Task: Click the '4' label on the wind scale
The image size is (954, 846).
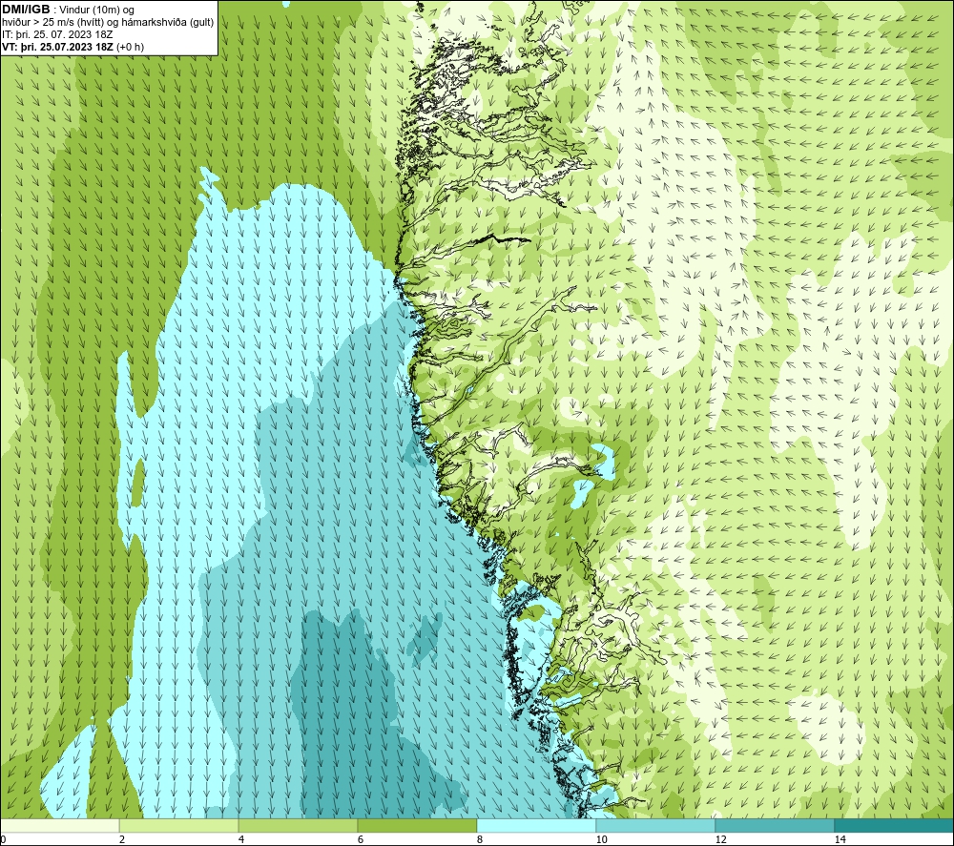Action: click(241, 840)
